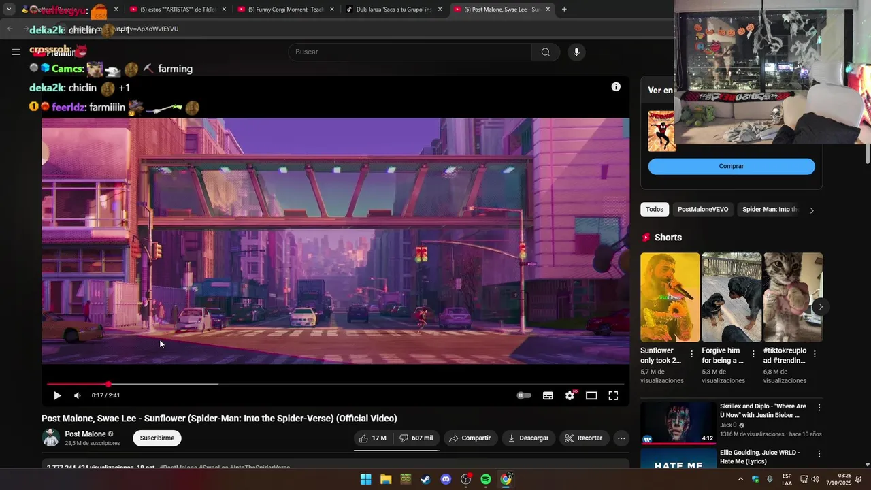Open the #tiktokreupload short with kitten
Image resolution: width=871 pixels, height=490 pixels.
coord(793,297)
